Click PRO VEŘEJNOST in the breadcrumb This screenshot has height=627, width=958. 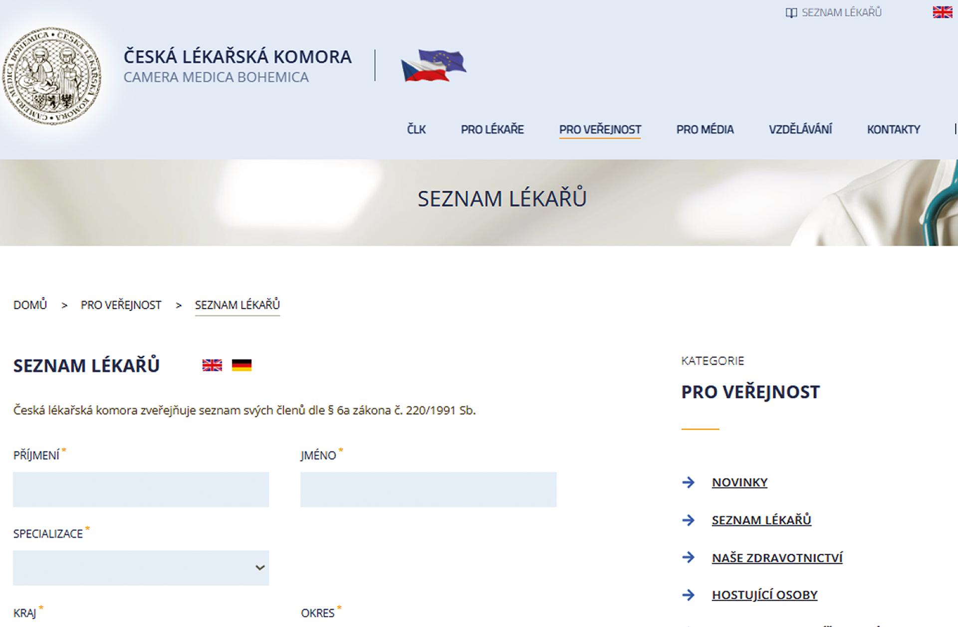coord(121,305)
